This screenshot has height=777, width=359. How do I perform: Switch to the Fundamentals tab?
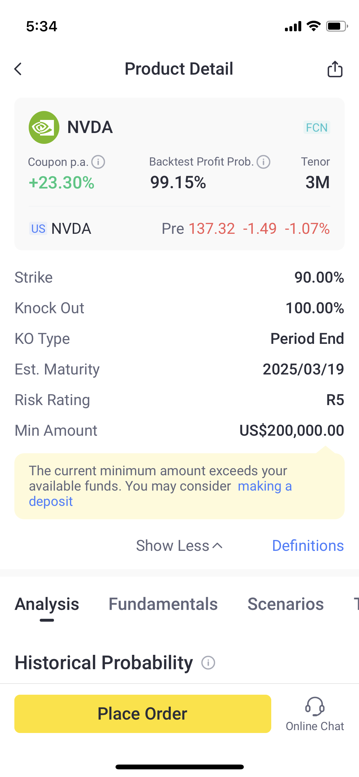click(x=163, y=604)
